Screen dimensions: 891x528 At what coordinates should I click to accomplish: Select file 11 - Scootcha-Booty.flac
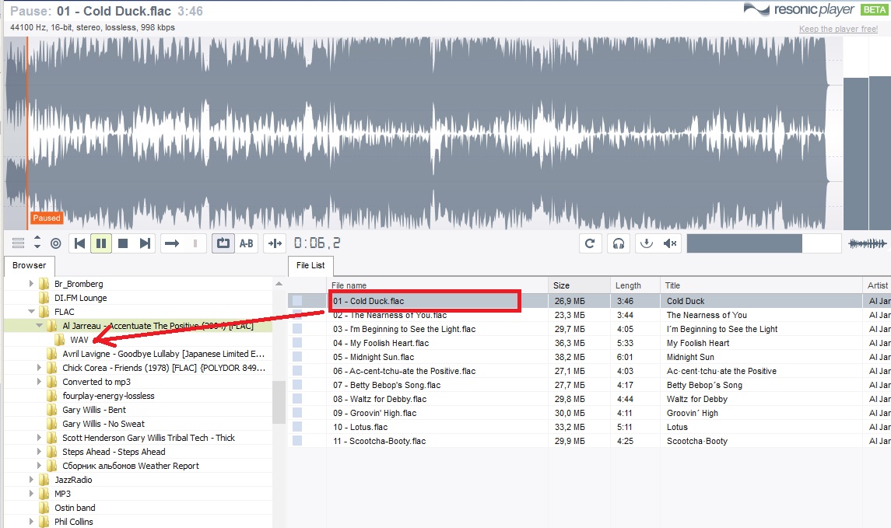tap(379, 441)
